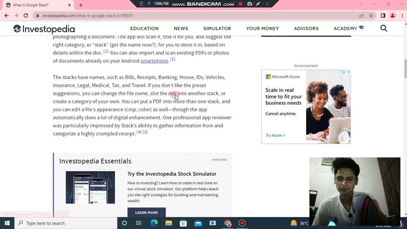The width and height of the screenshot is (407, 229).
Task: Click the LEARN MORE button
Action: (x=147, y=212)
